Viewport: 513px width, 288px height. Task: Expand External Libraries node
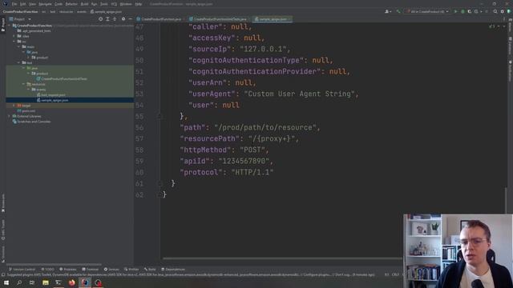9,116
